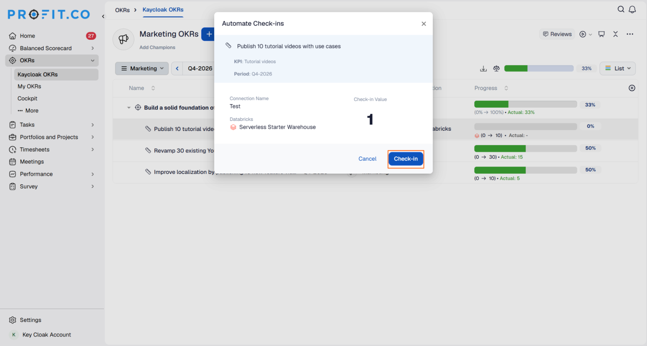This screenshot has width=647, height=346.
Task: Open Cockpit under OKRs
Action: tap(28, 98)
